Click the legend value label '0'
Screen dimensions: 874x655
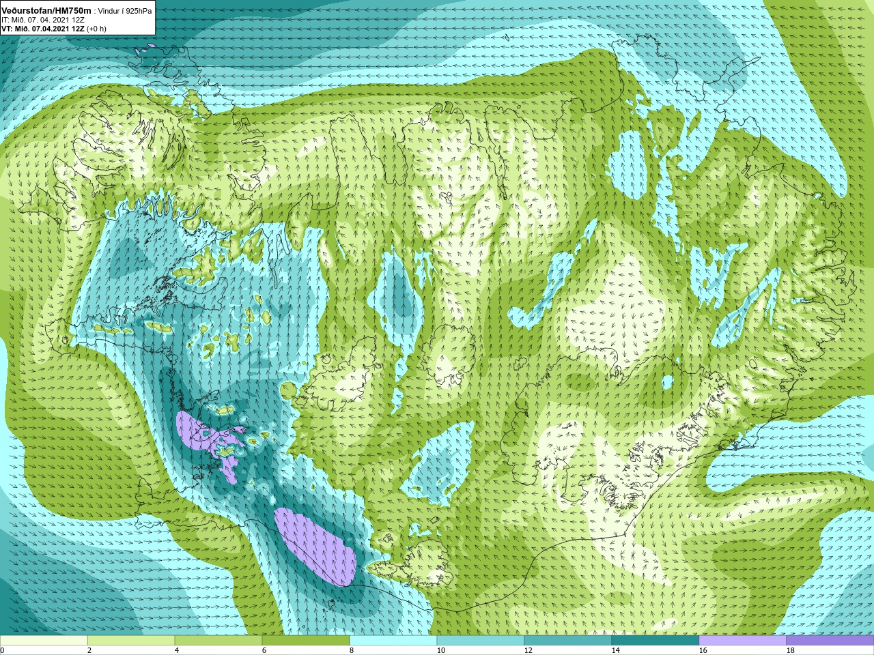coord(3,650)
